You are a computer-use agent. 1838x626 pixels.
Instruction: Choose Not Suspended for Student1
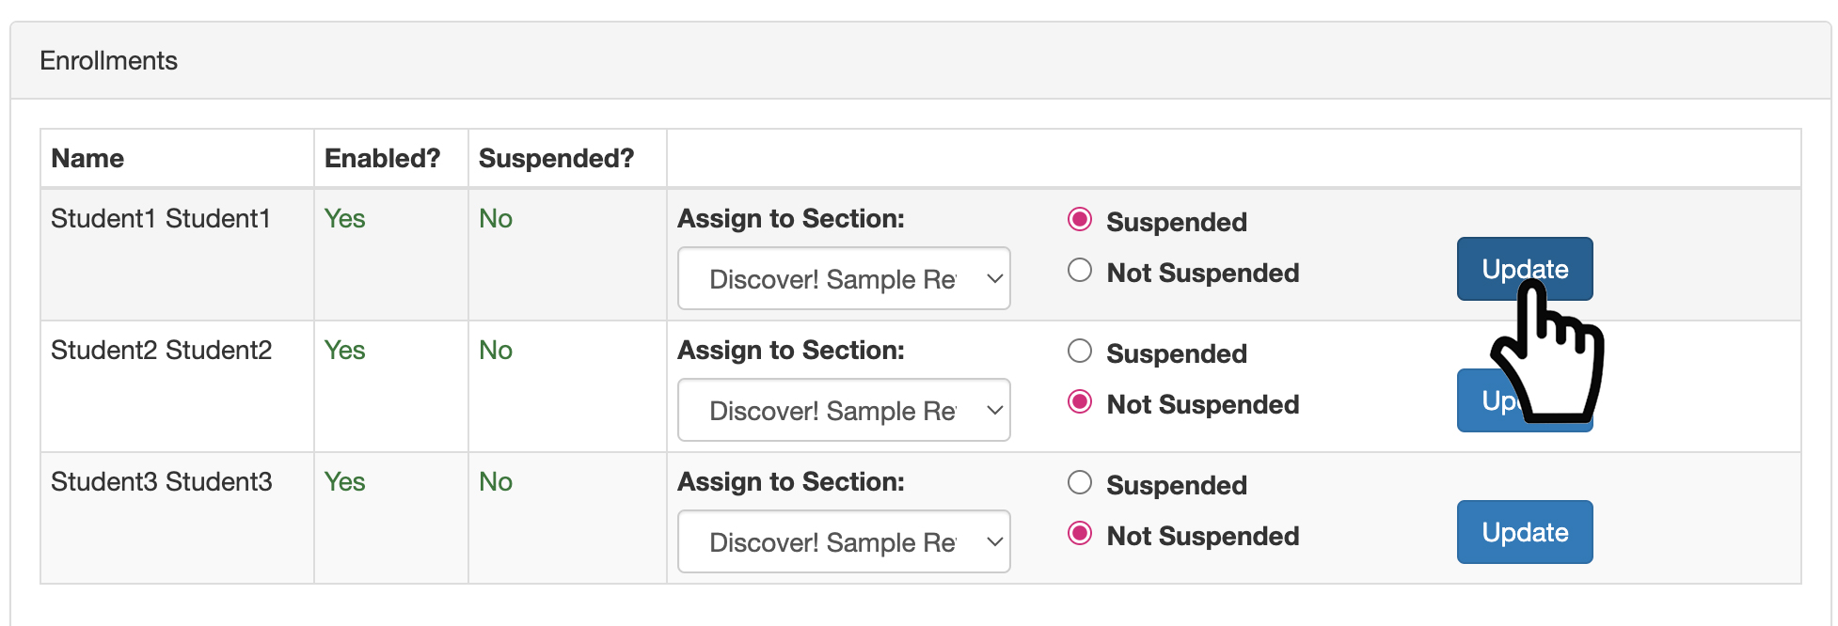[x=1080, y=271]
